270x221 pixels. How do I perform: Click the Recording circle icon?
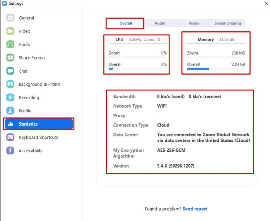coord(10,98)
